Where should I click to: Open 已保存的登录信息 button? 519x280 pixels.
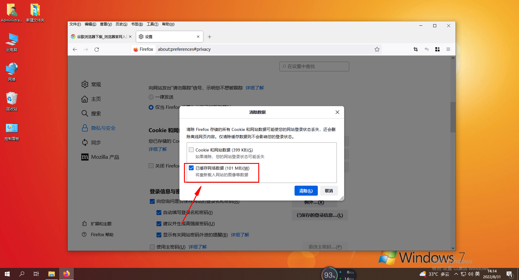(320, 215)
